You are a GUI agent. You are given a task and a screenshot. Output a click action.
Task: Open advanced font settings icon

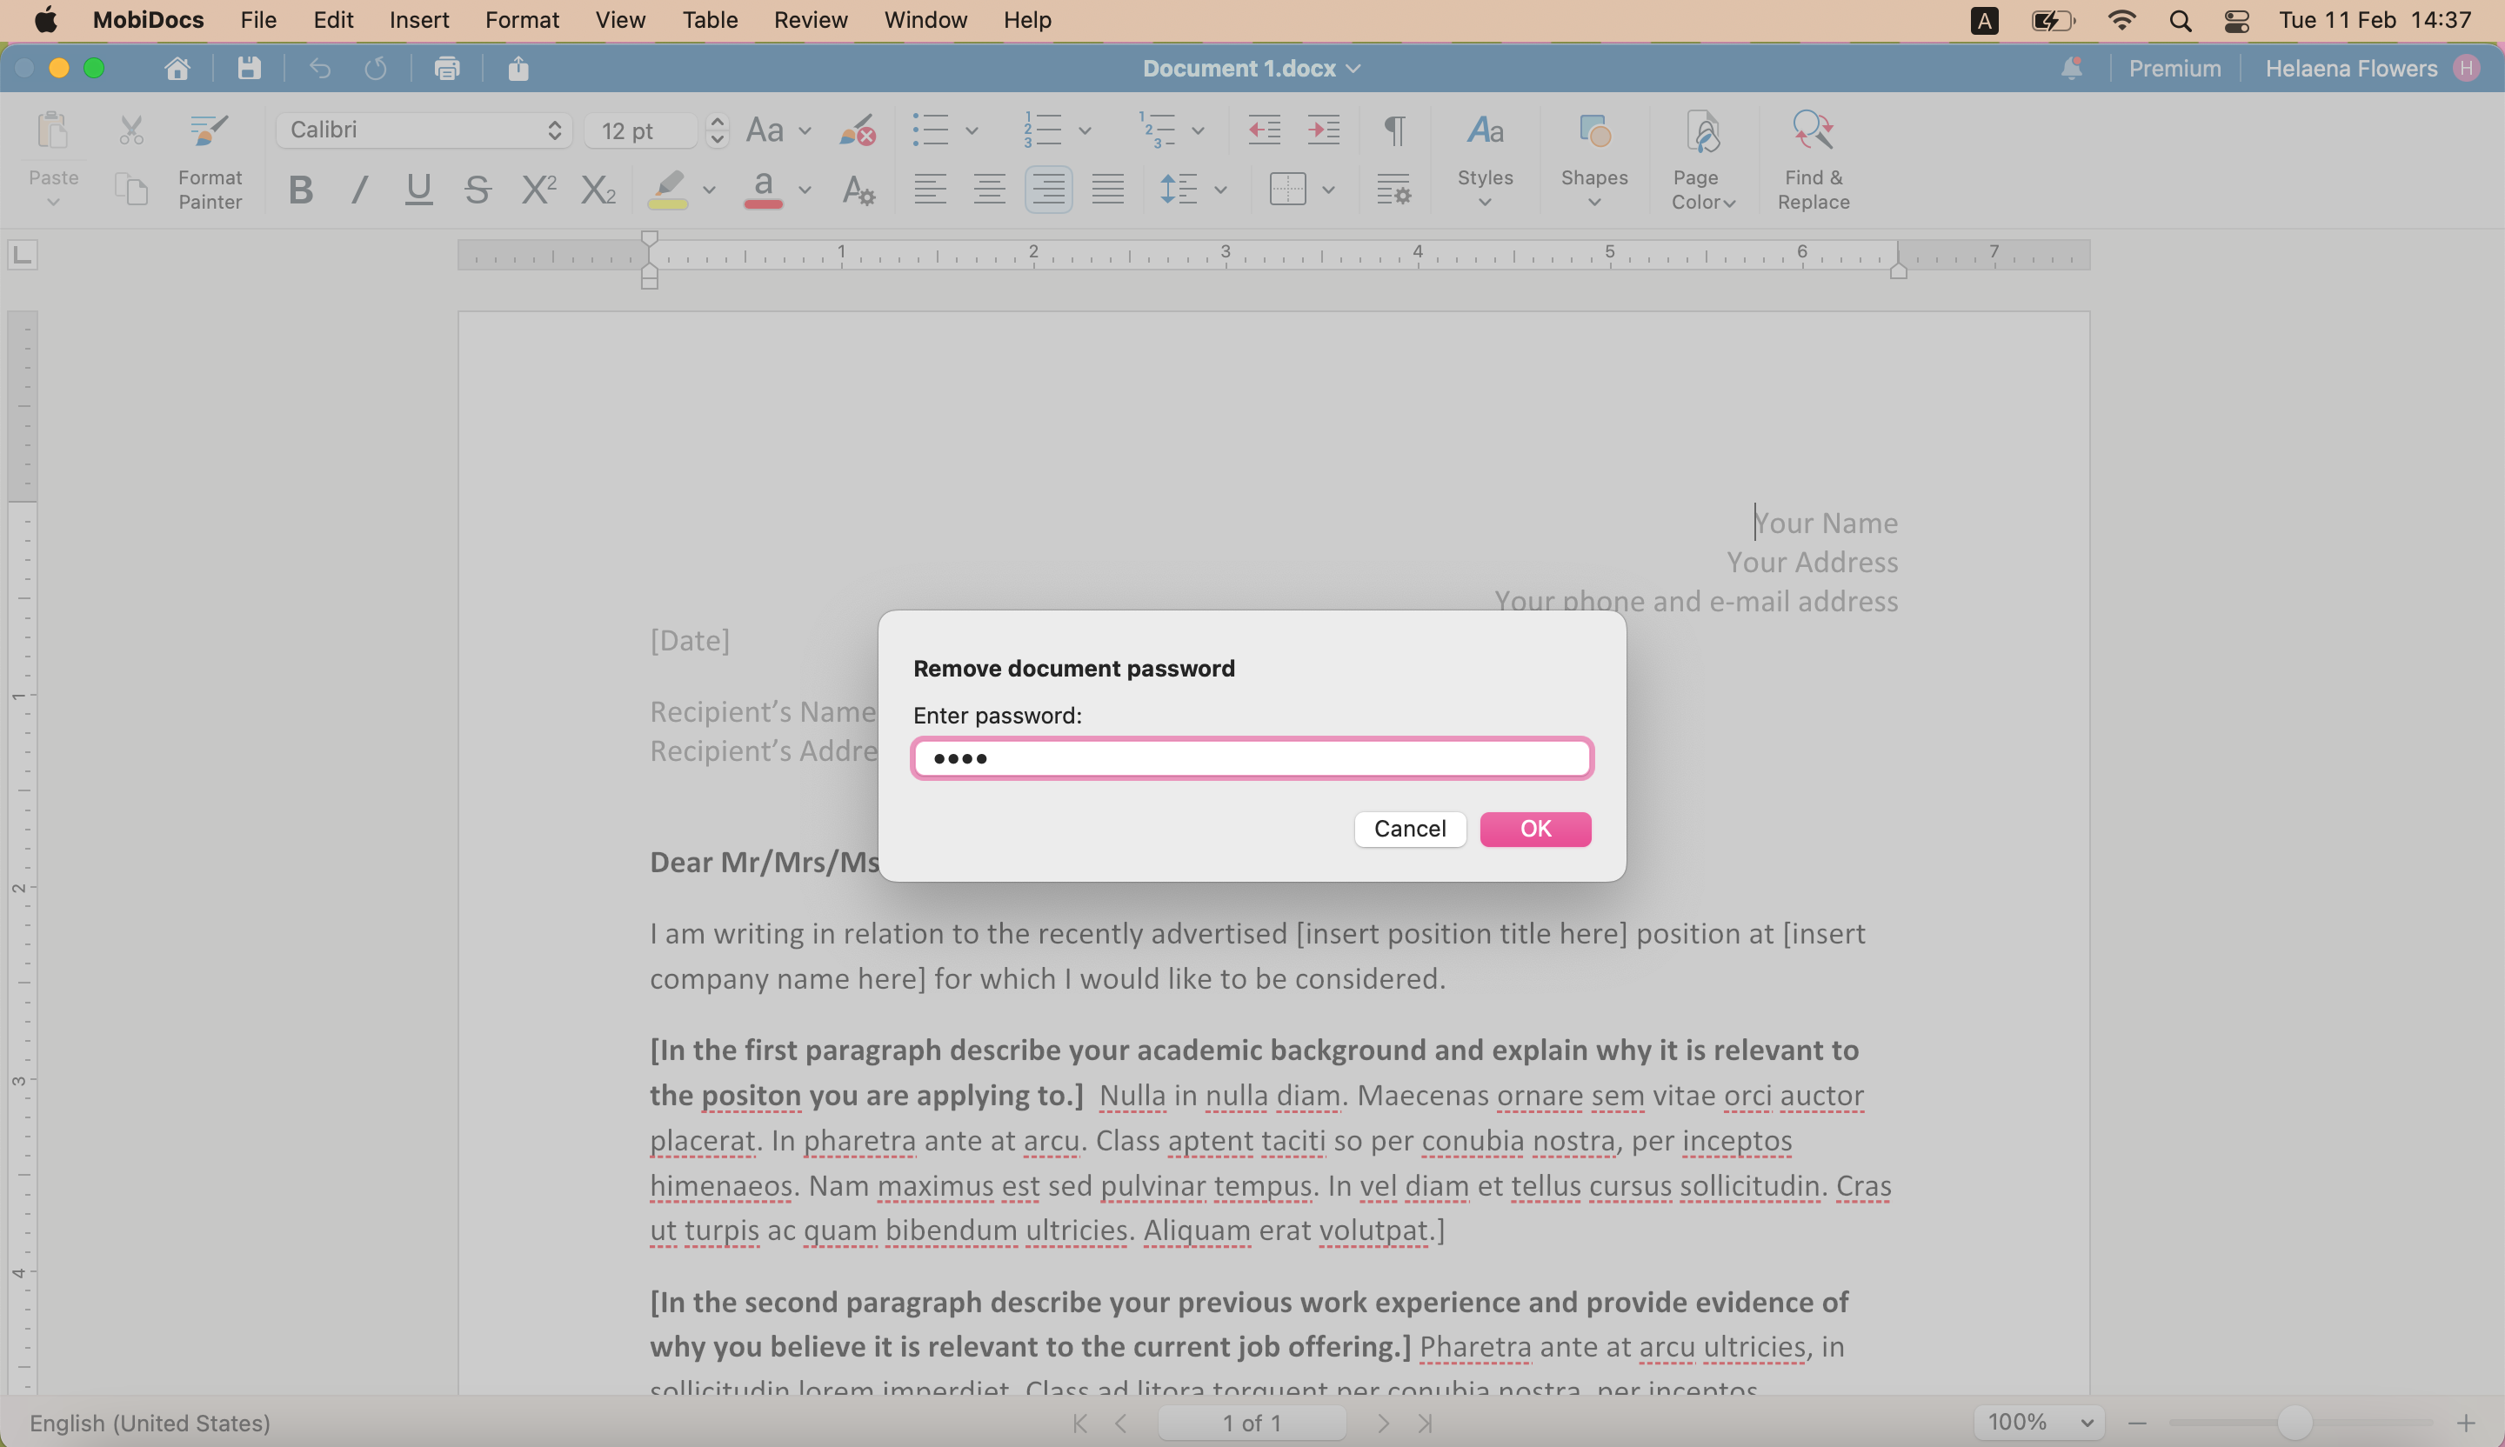858,189
